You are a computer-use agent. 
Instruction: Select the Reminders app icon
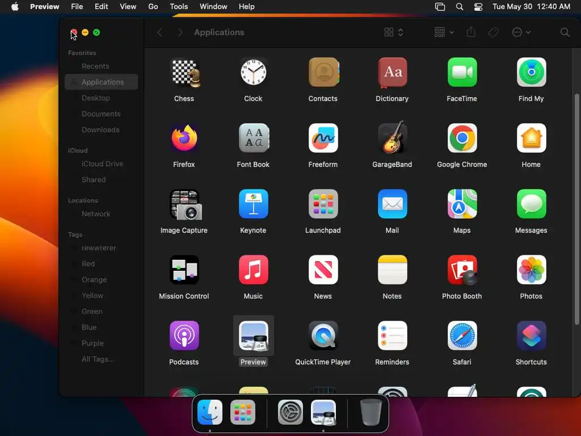coord(392,336)
